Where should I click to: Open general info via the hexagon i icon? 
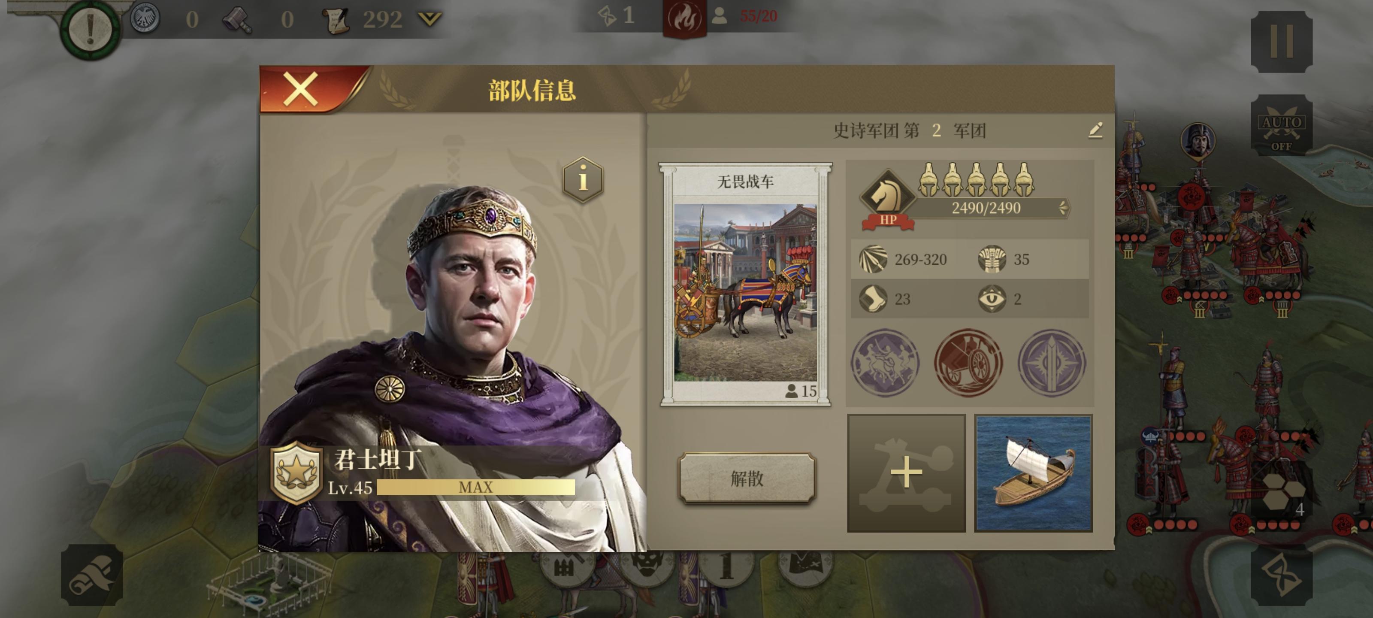click(583, 179)
